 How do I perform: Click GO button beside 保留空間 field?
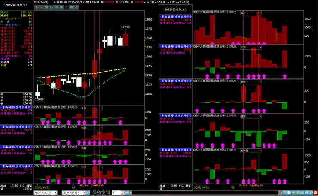pos(127,193)
